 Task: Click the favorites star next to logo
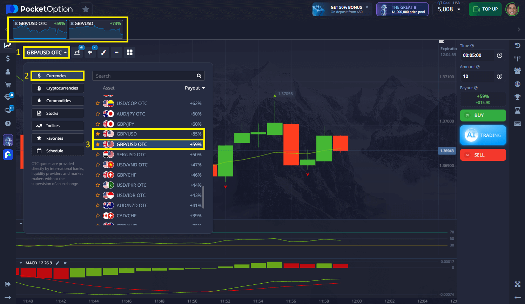[x=86, y=9]
